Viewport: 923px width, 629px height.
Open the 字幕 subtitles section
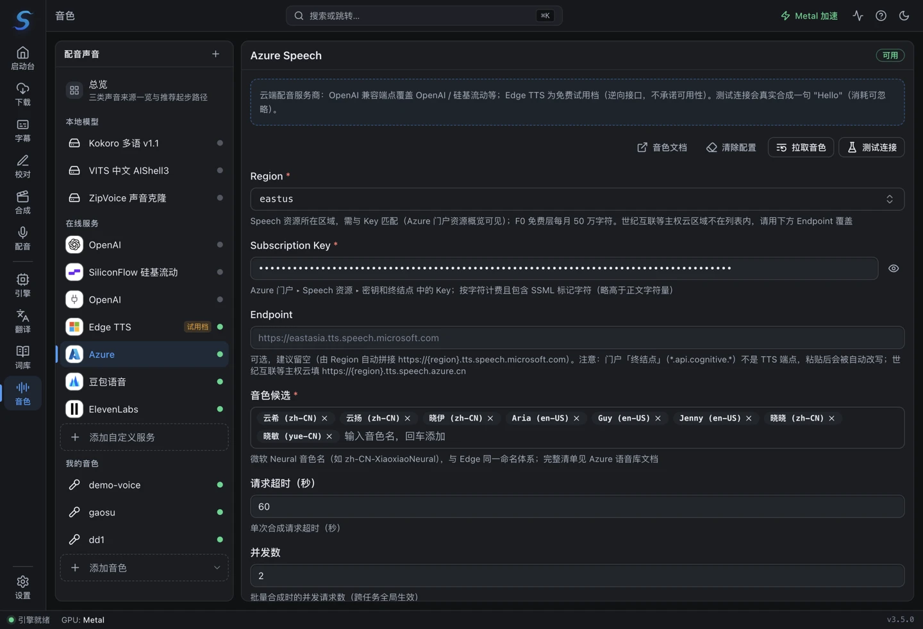click(x=22, y=130)
